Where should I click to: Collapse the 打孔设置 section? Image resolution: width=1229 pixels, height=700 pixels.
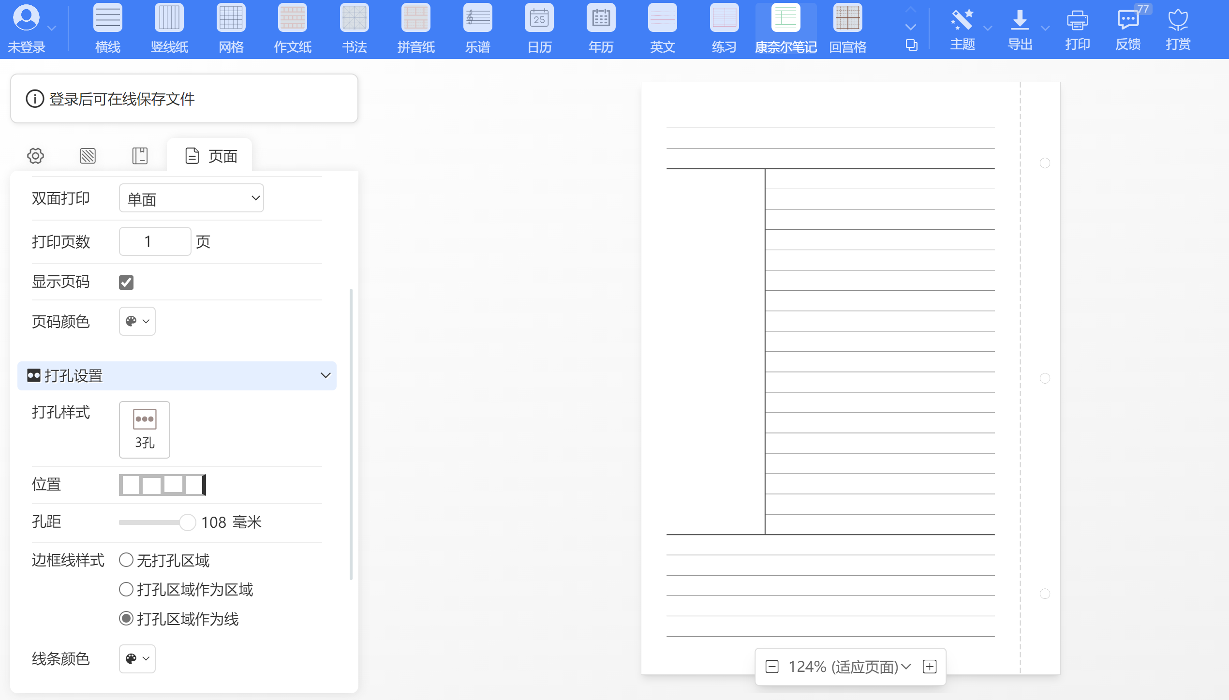pos(177,375)
